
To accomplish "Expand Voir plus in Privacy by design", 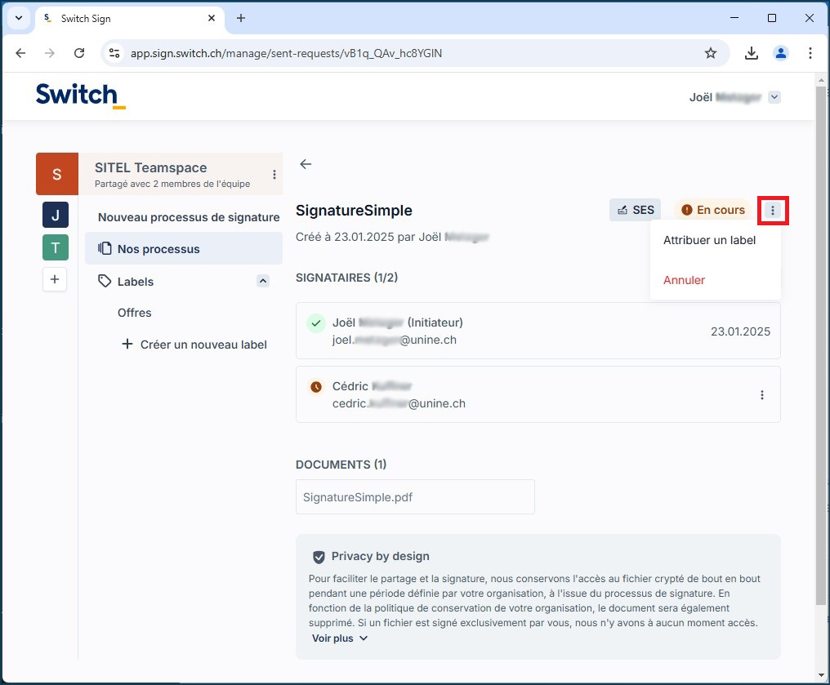I will pyautogui.click(x=340, y=638).
